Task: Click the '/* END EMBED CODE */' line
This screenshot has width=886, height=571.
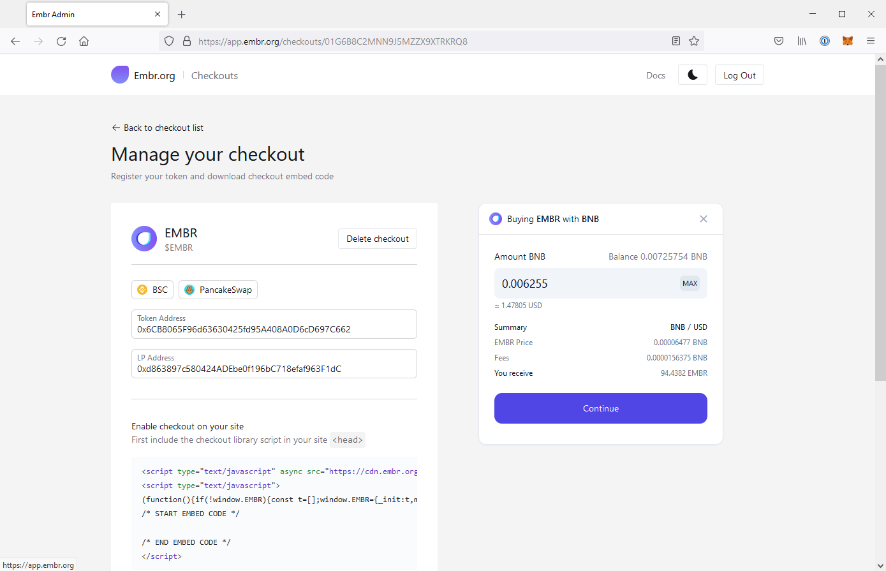Action: tap(186, 542)
